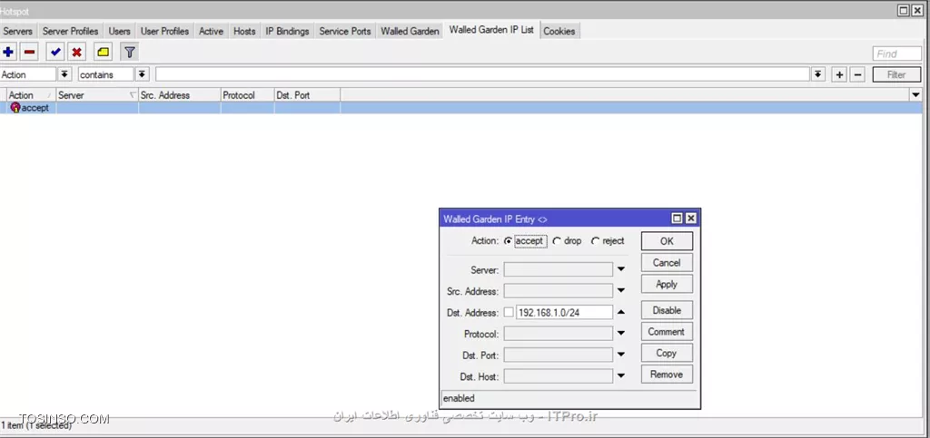The height and width of the screenshot is (438, 930).
Task: Maximize the Walled Garden IP Entry dialog
Action: point(678,219)
